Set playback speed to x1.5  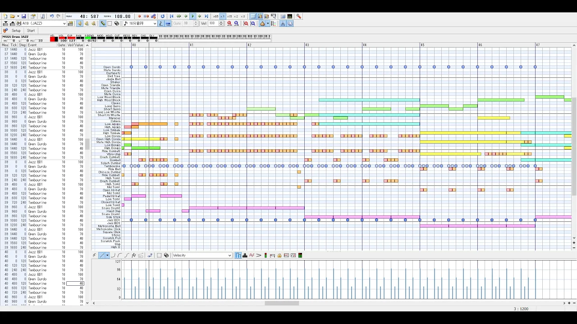pyautogui.click(x=229, y=16)
